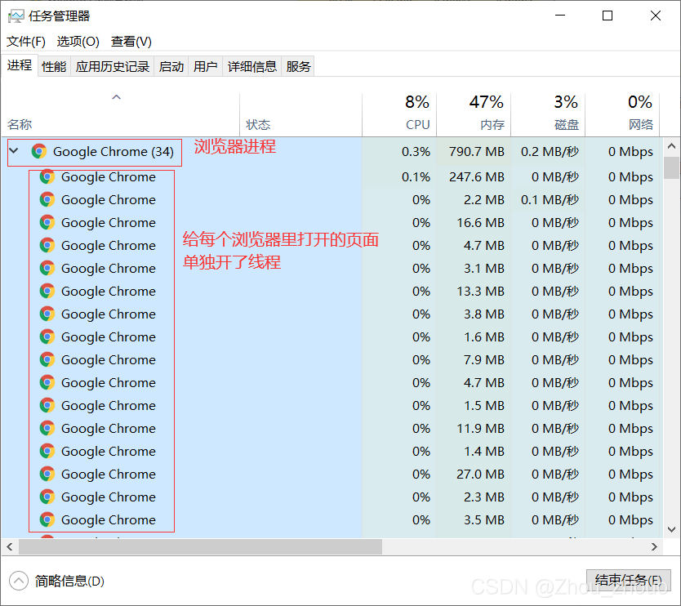Click the Chrome icon in the 13.3 MB row

(x=47, y=291)
